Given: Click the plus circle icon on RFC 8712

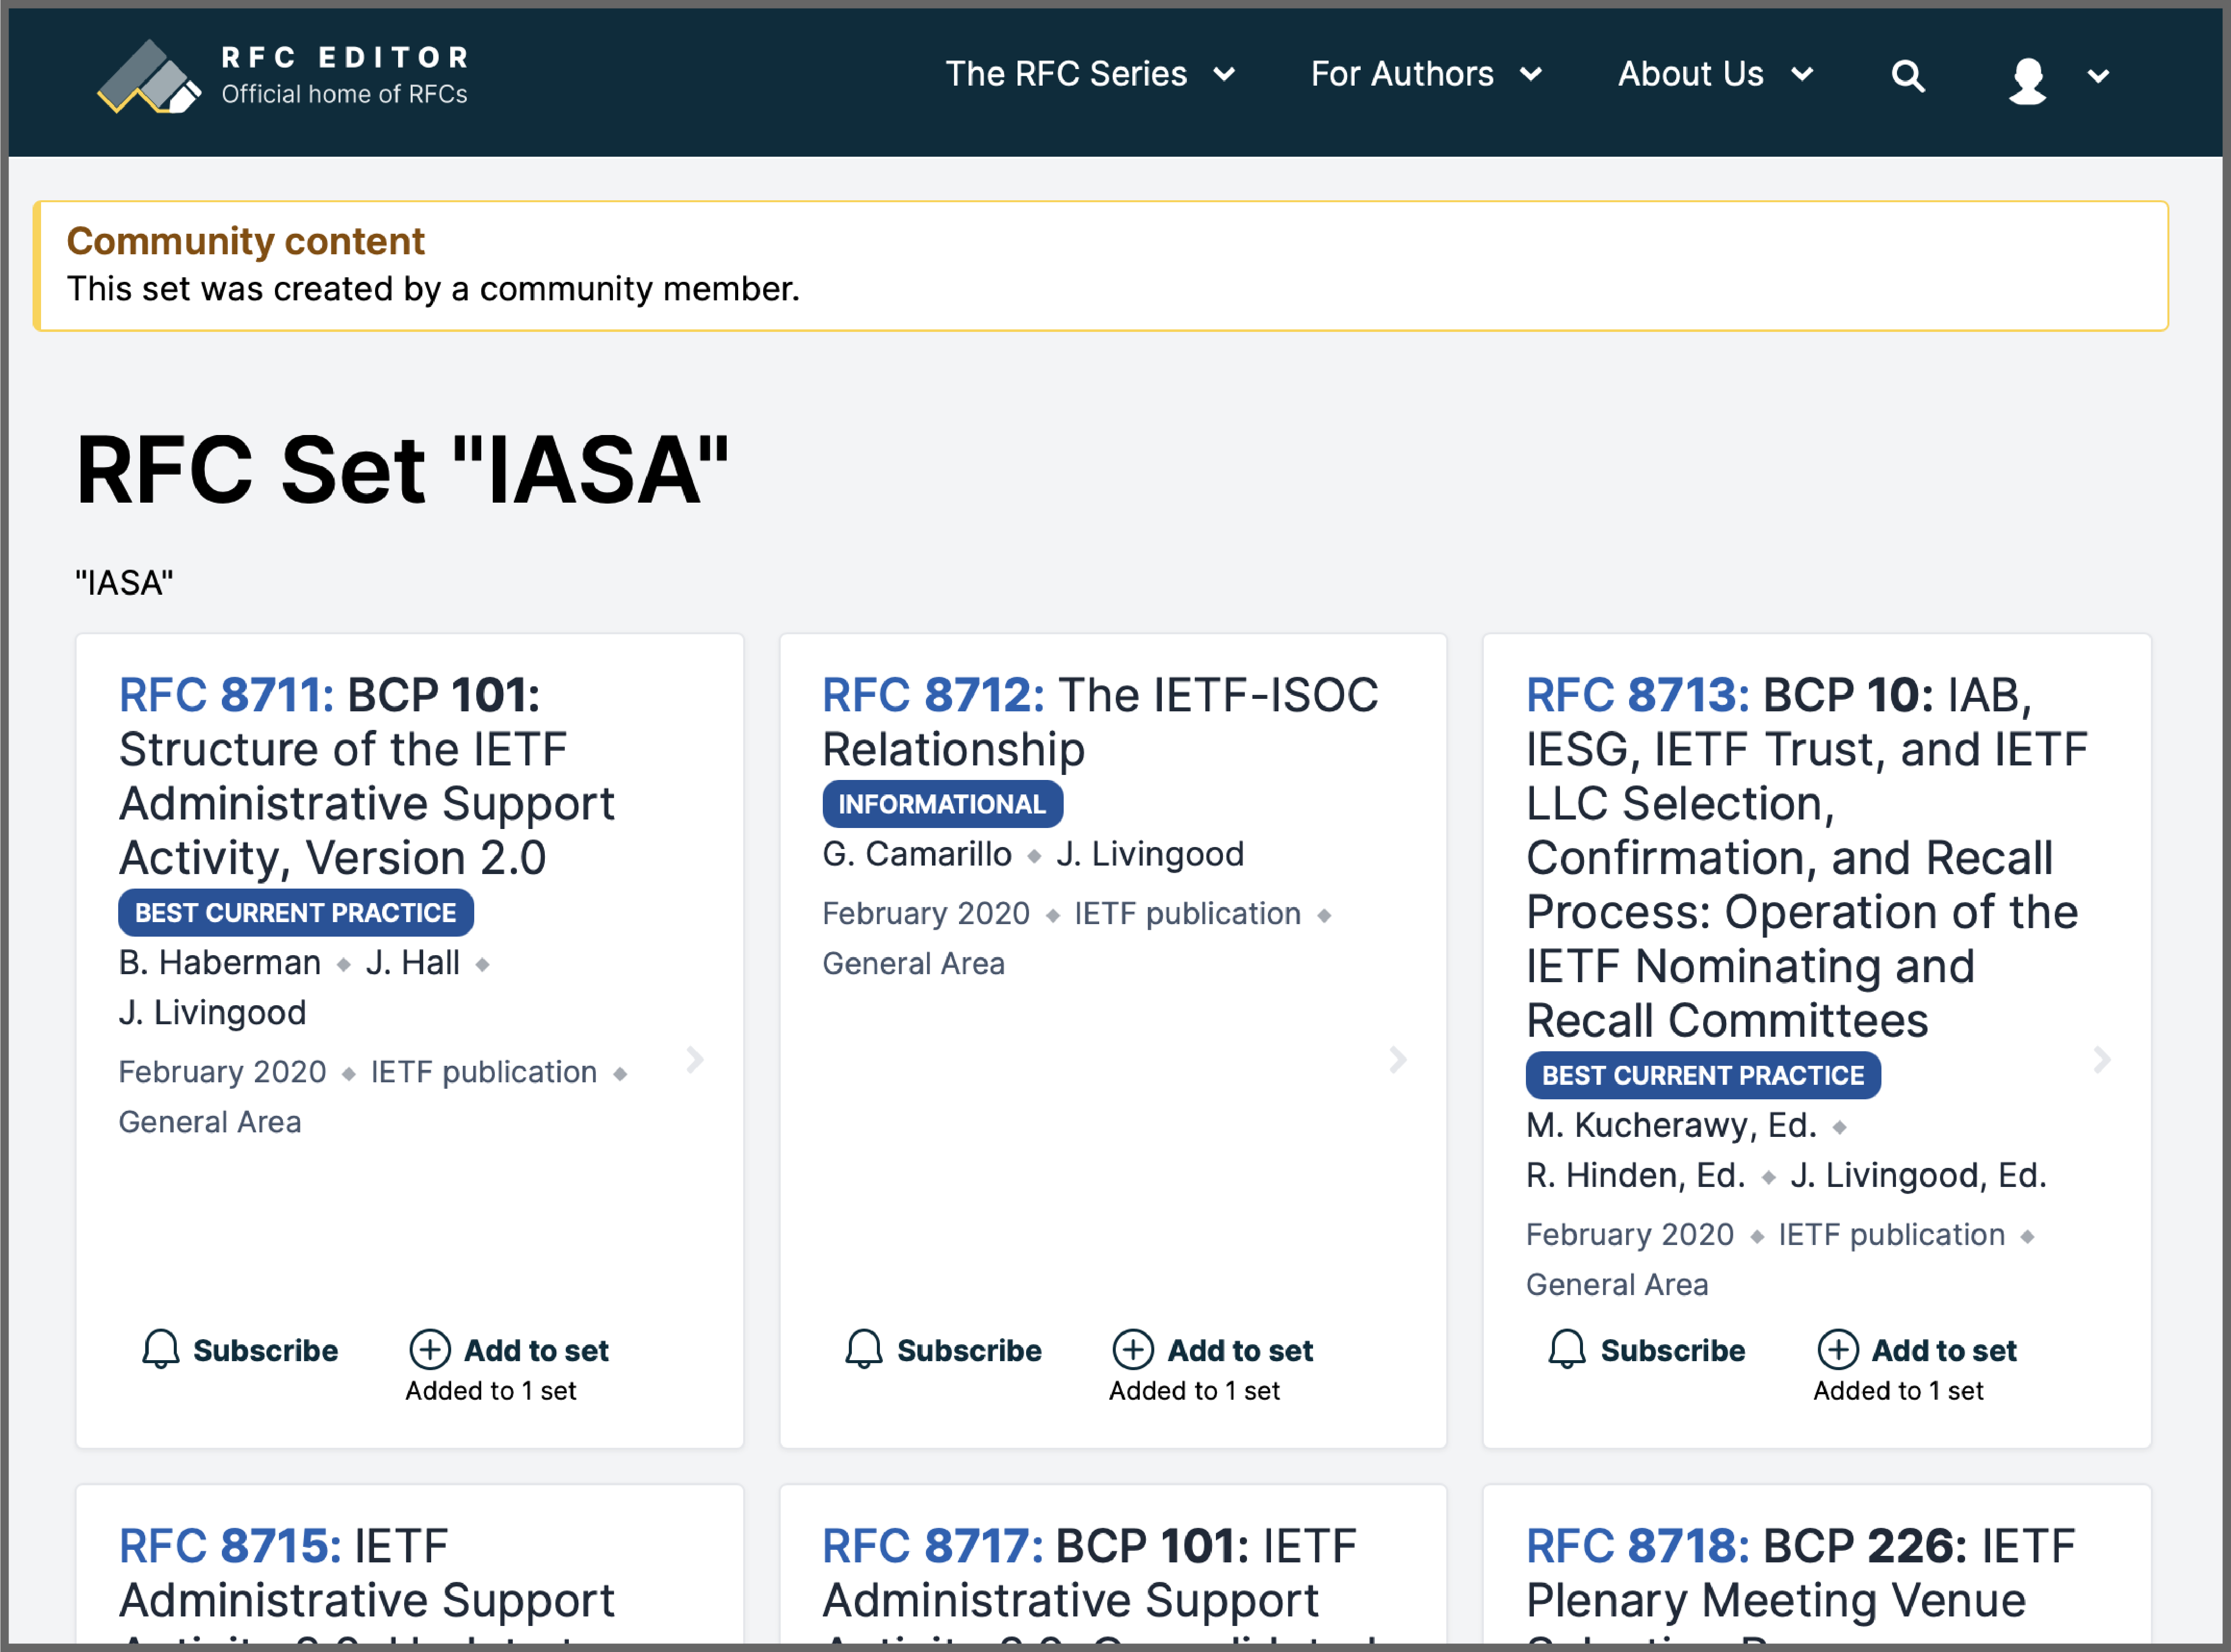Looking at the screenshot, I should click(x=1132, y=1349).
